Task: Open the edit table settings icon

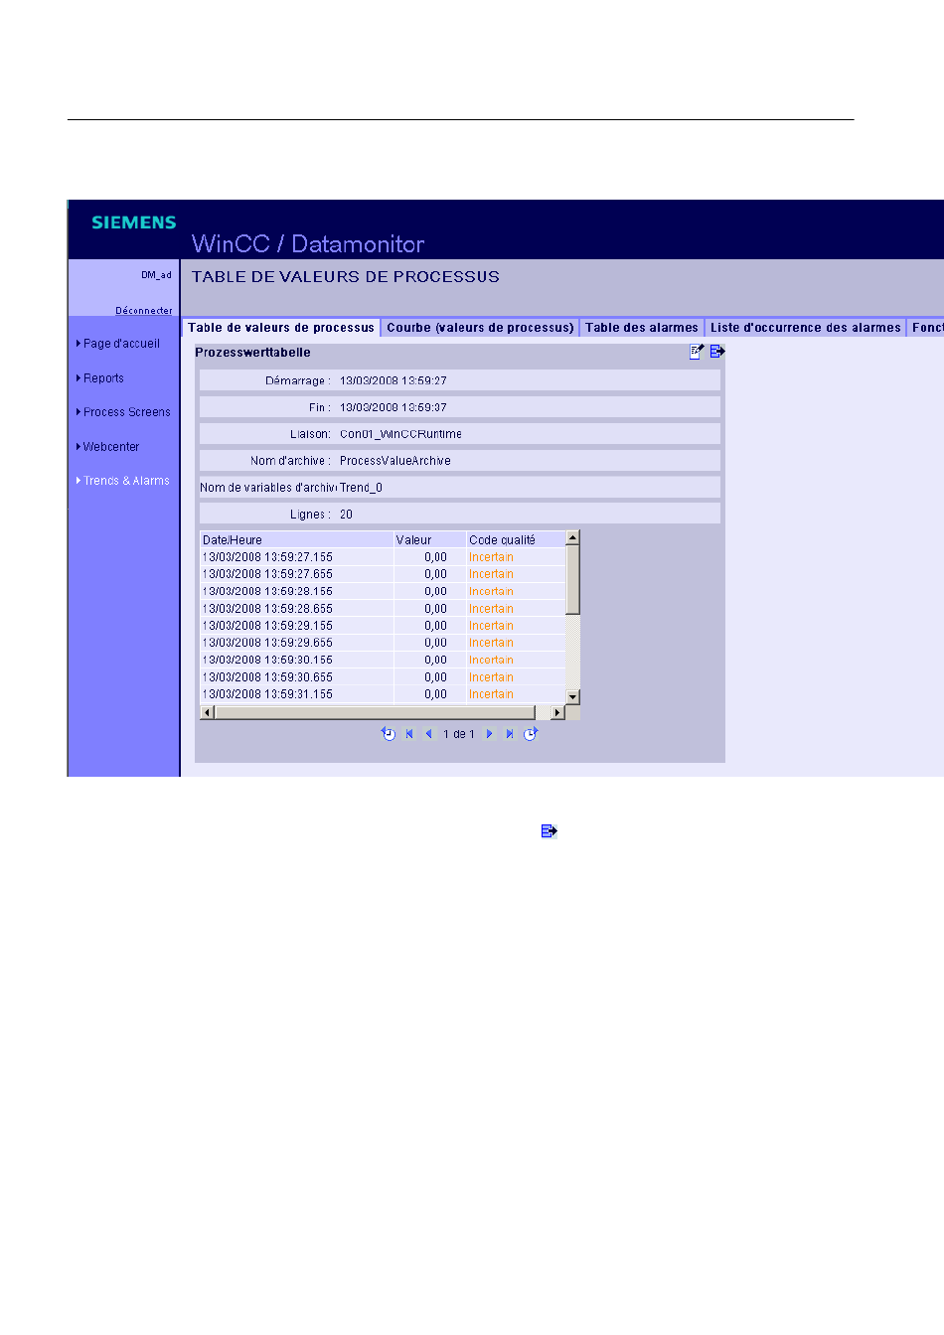Action: click(x=697, y=351)
